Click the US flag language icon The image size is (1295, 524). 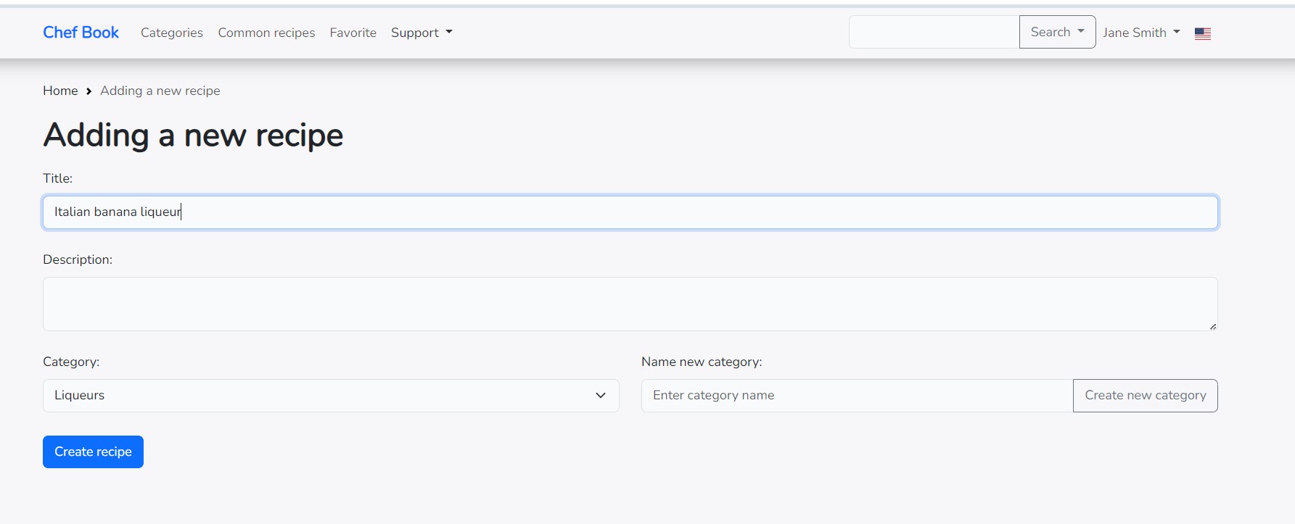1202,33
